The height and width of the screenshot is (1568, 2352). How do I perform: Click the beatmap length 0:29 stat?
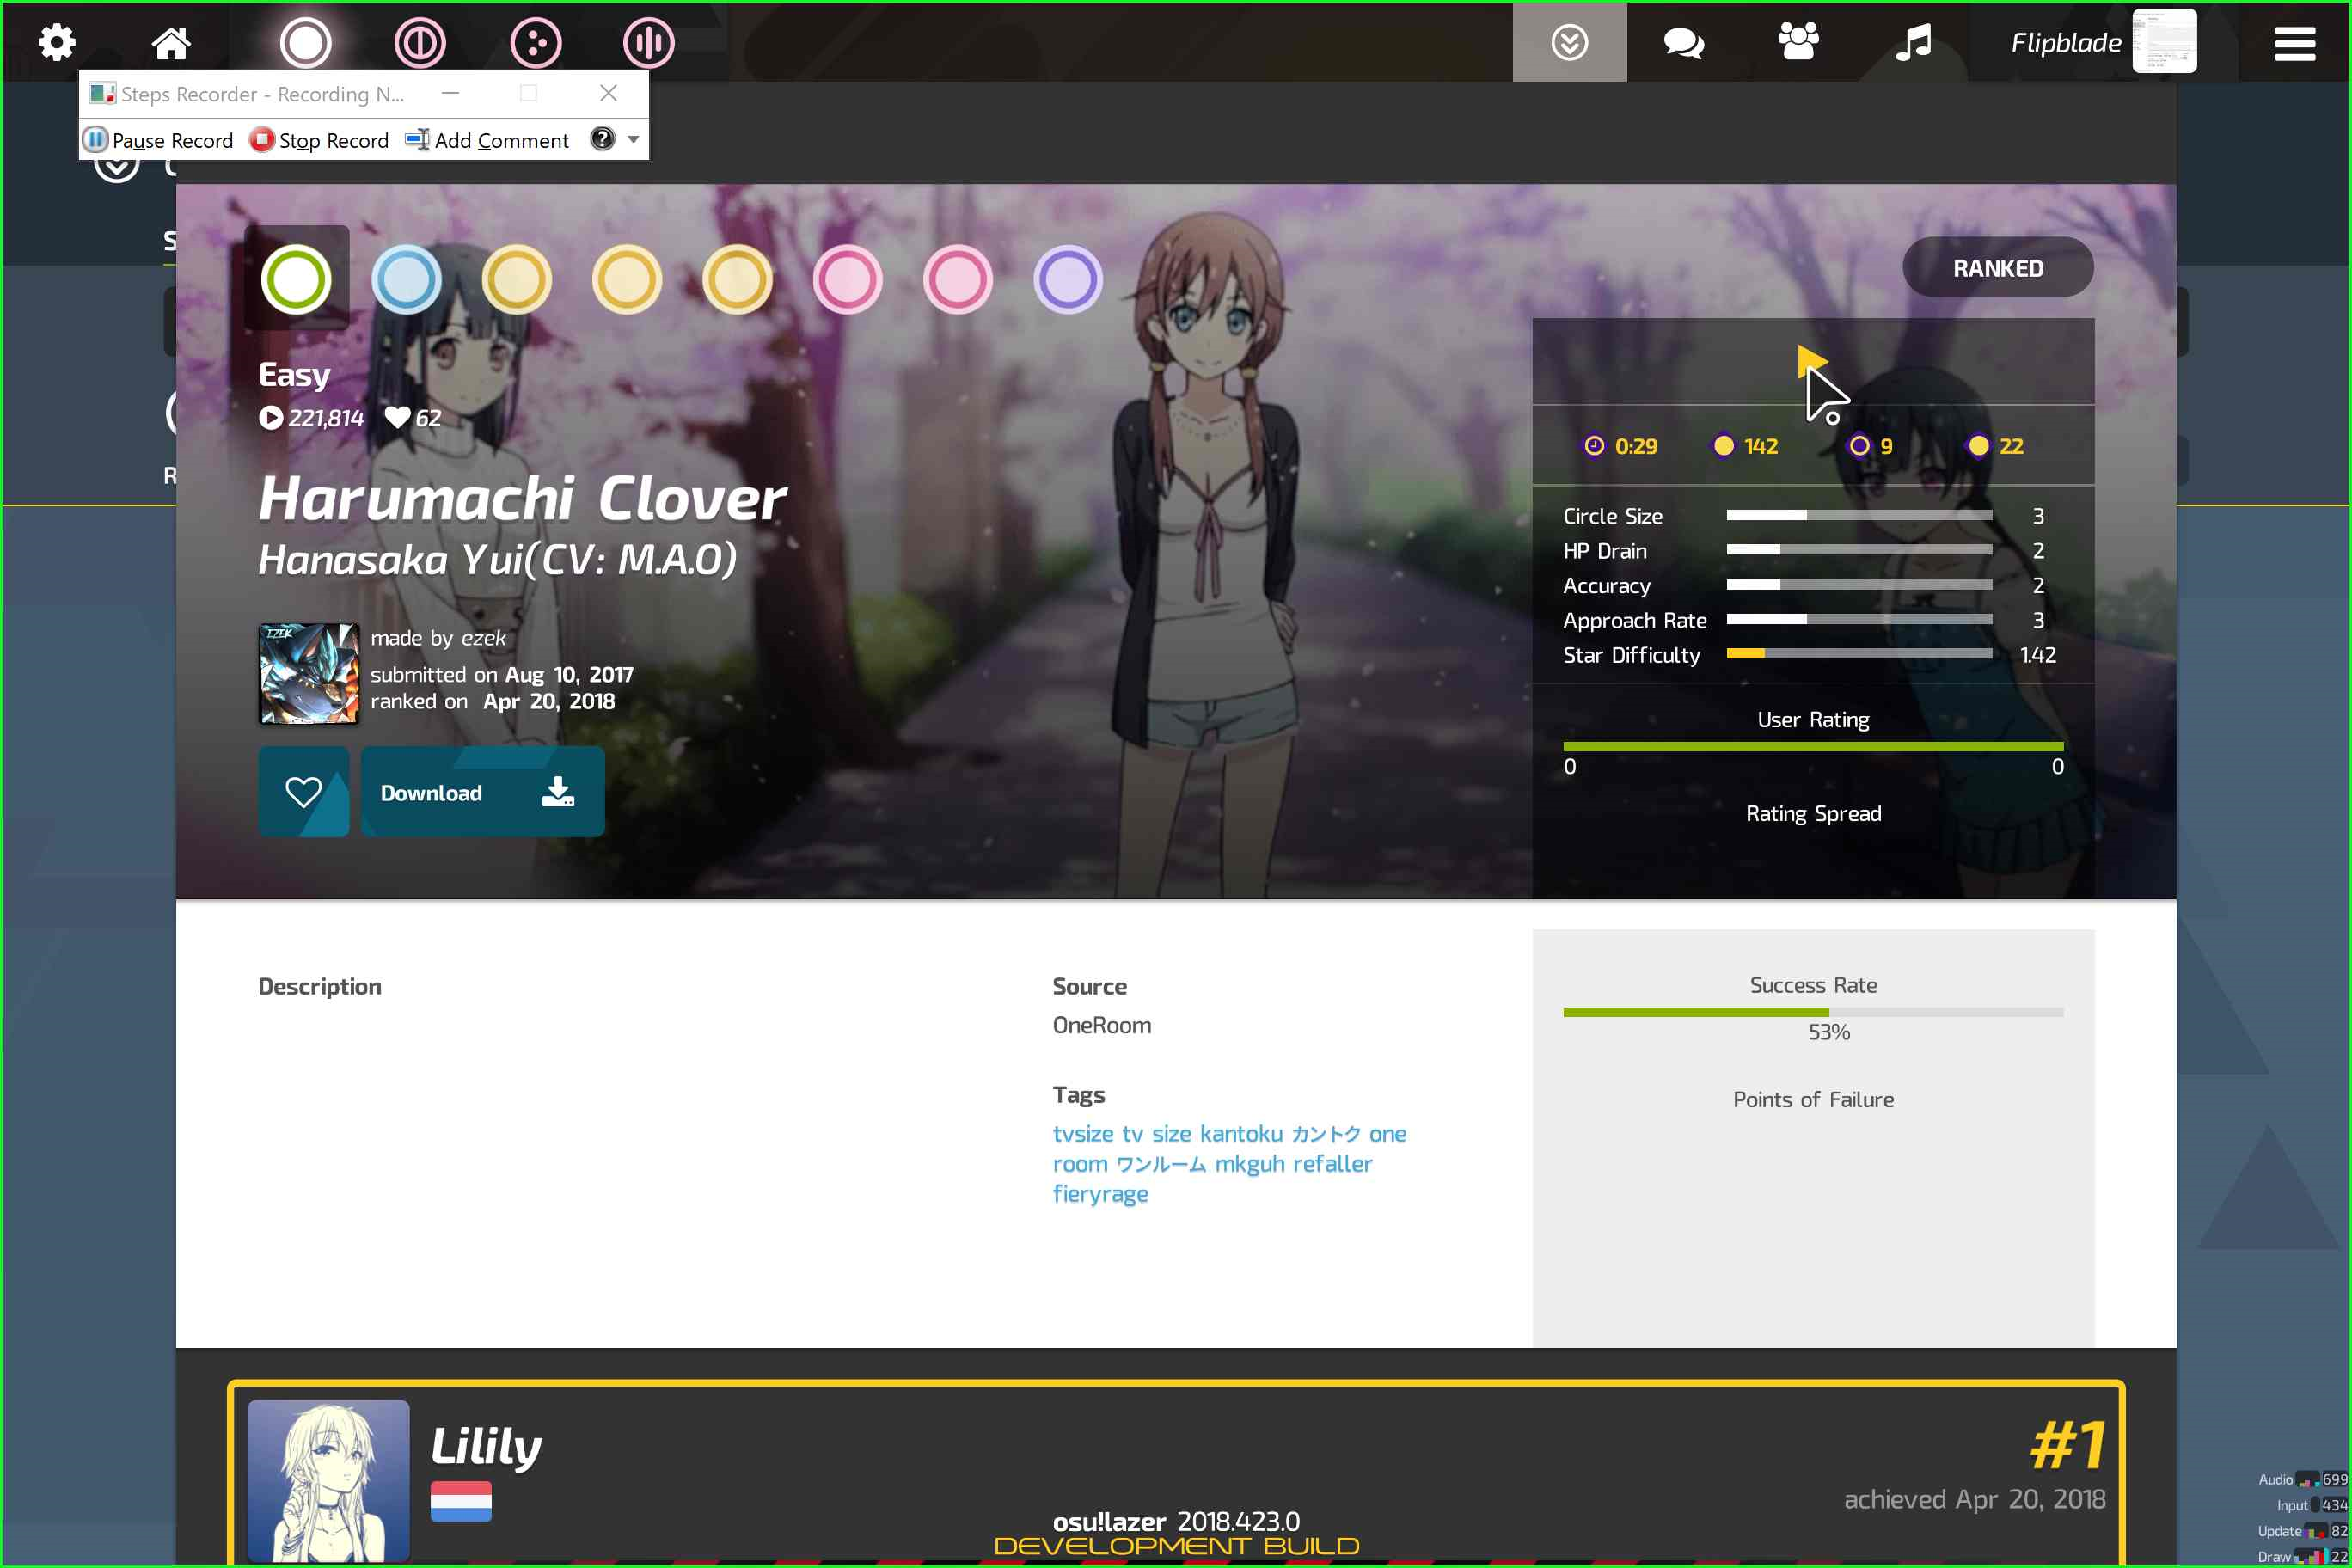(1620, 446)
